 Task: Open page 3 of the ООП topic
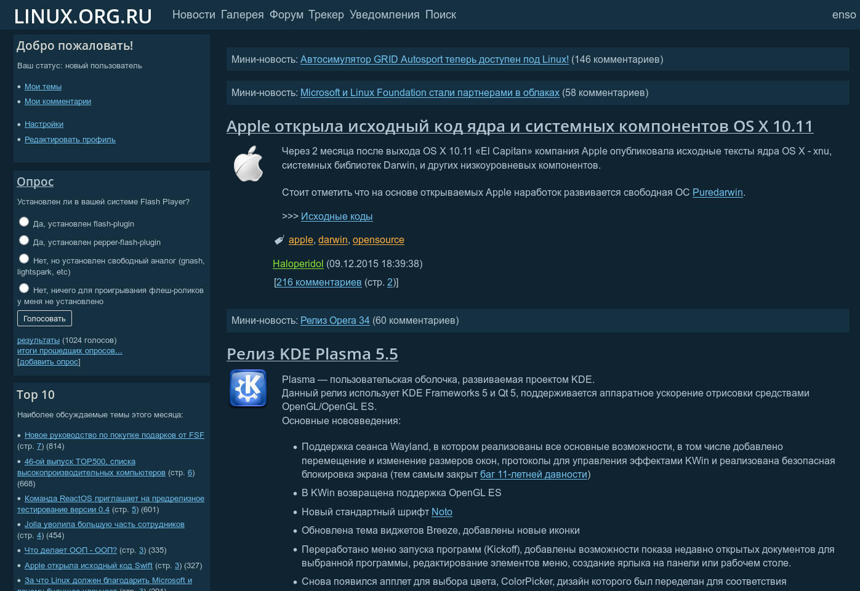[x=142, y=550]
